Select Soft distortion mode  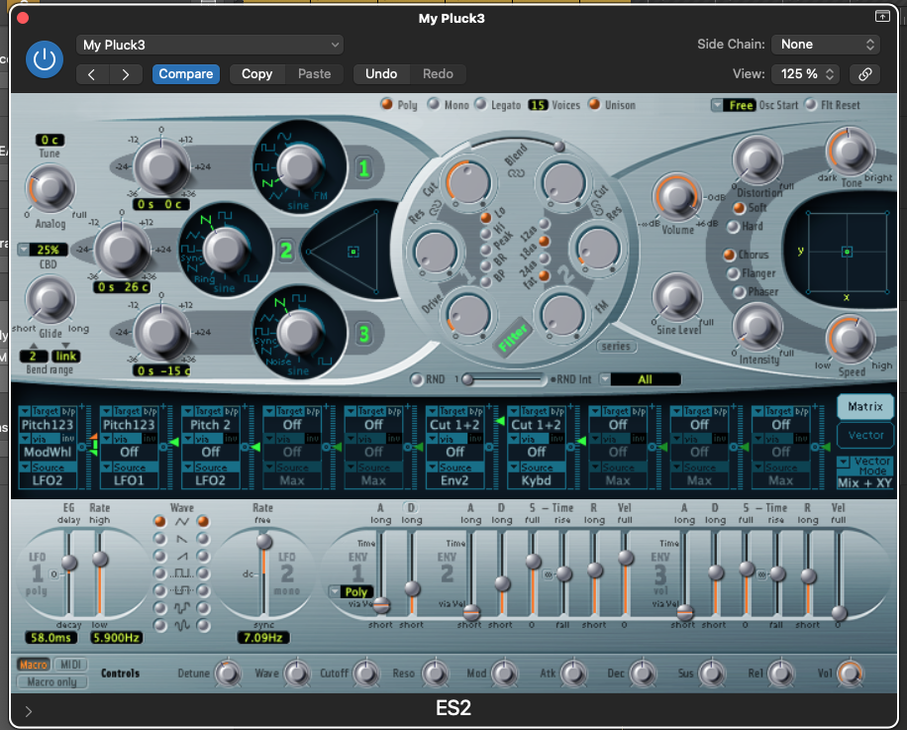(x=739, y=208)
